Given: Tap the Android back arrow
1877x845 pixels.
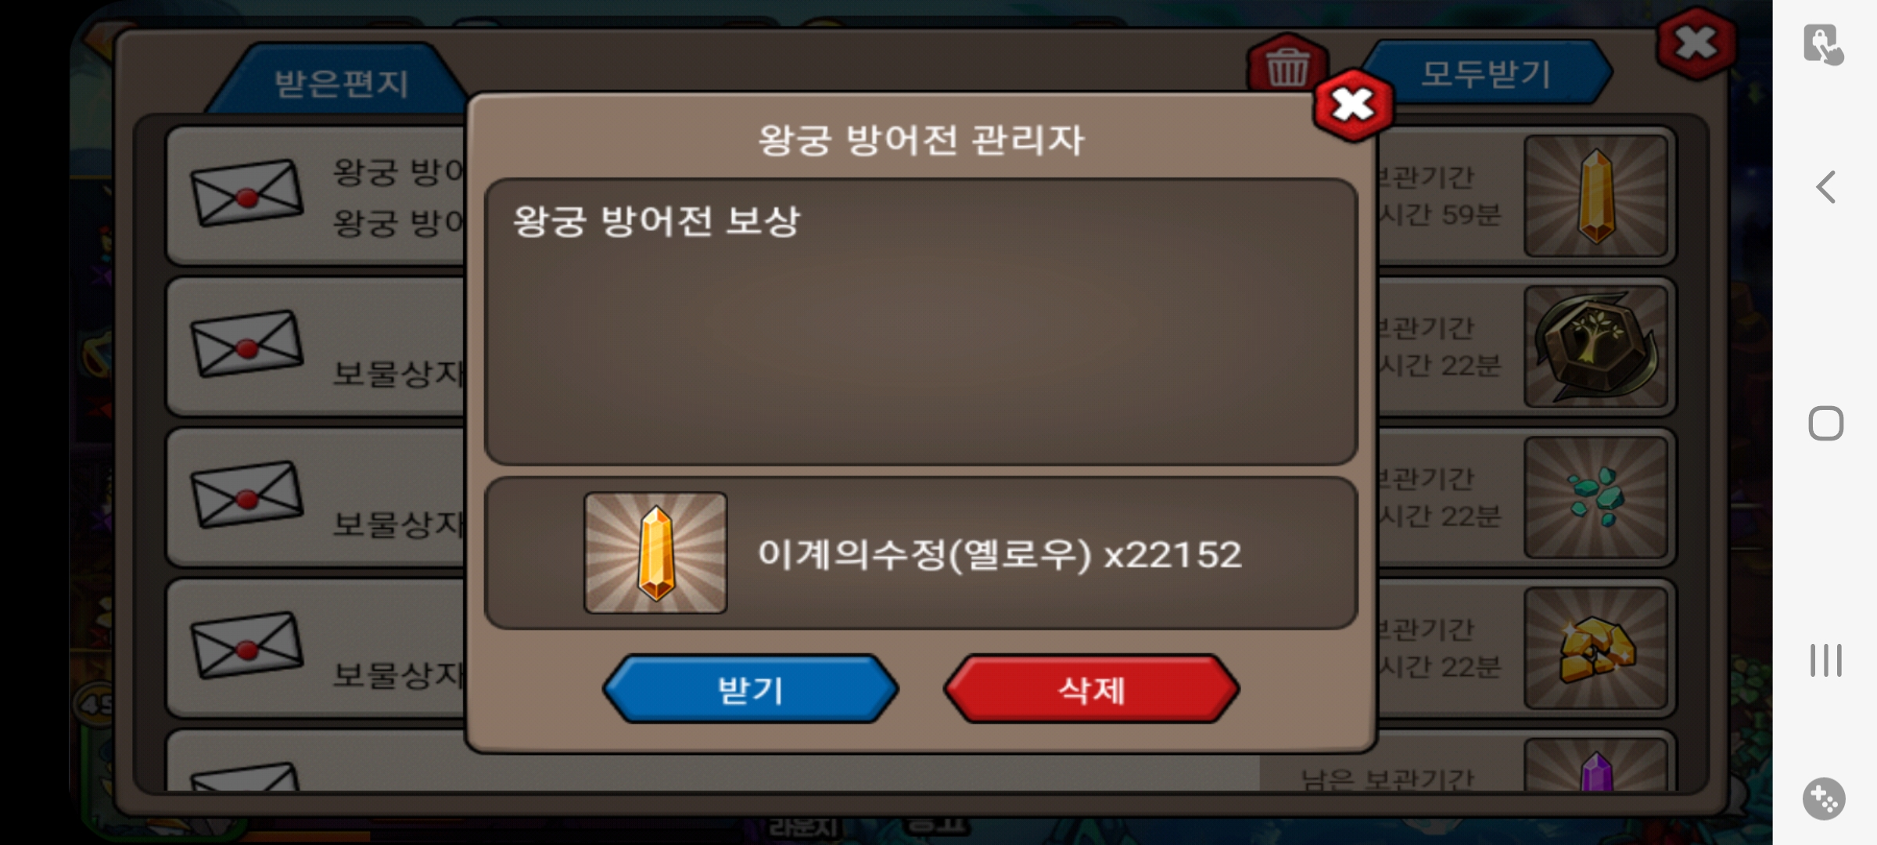Looking at the screenshot, I should point(1825,187).
